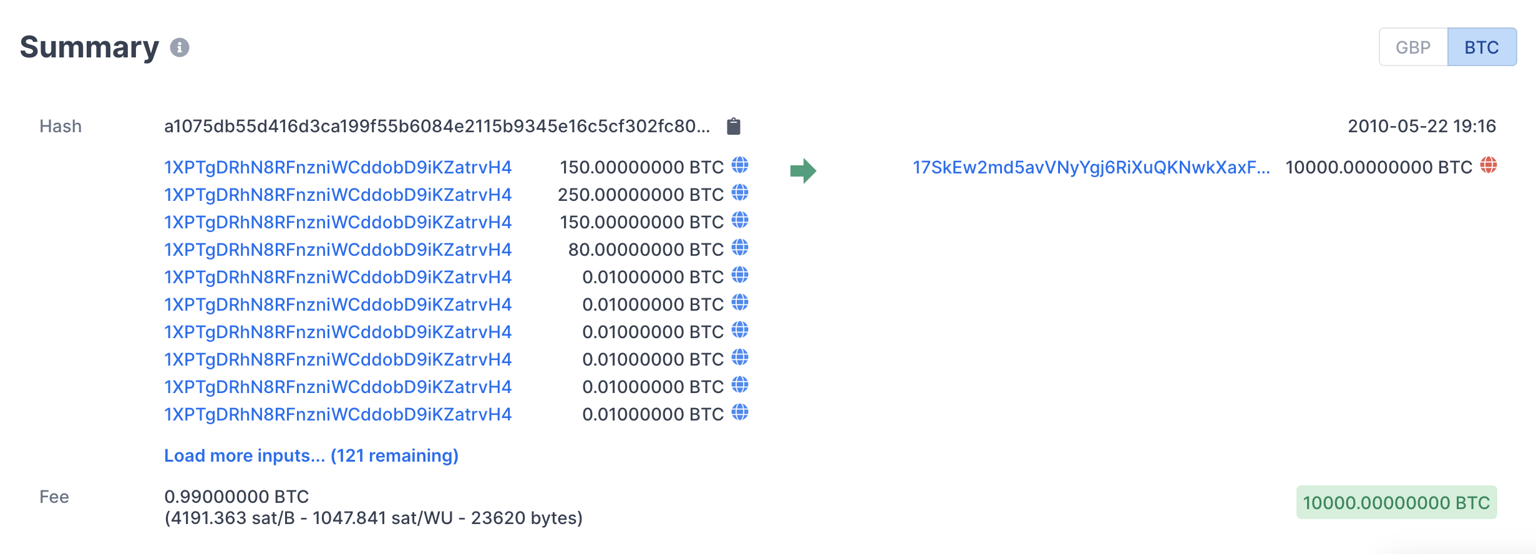
Task: Click the green 10000.00000000 BTC total badge
Action: click(x=1396, y=502)
